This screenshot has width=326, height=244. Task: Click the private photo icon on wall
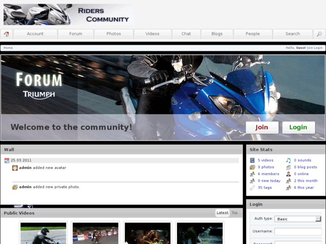click(15, 187)
